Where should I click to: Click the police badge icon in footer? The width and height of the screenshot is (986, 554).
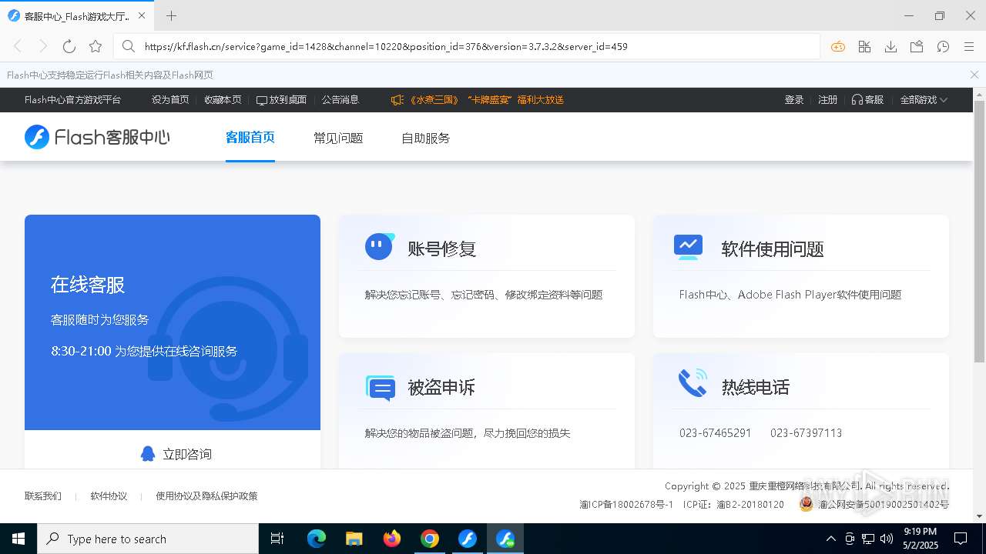point(807,504)
